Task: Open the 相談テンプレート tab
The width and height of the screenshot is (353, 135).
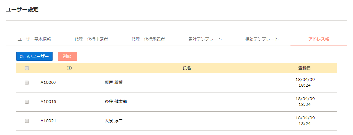Action: pyautogui.click(x=262, y=39)
